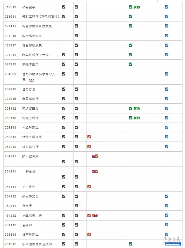Click the 网络分析师 occupation name
Screen dimensions: 185x248
30,118
